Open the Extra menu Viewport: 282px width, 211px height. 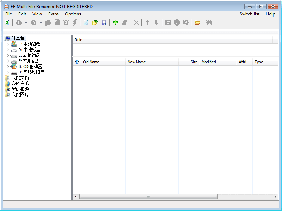(53, 14)
